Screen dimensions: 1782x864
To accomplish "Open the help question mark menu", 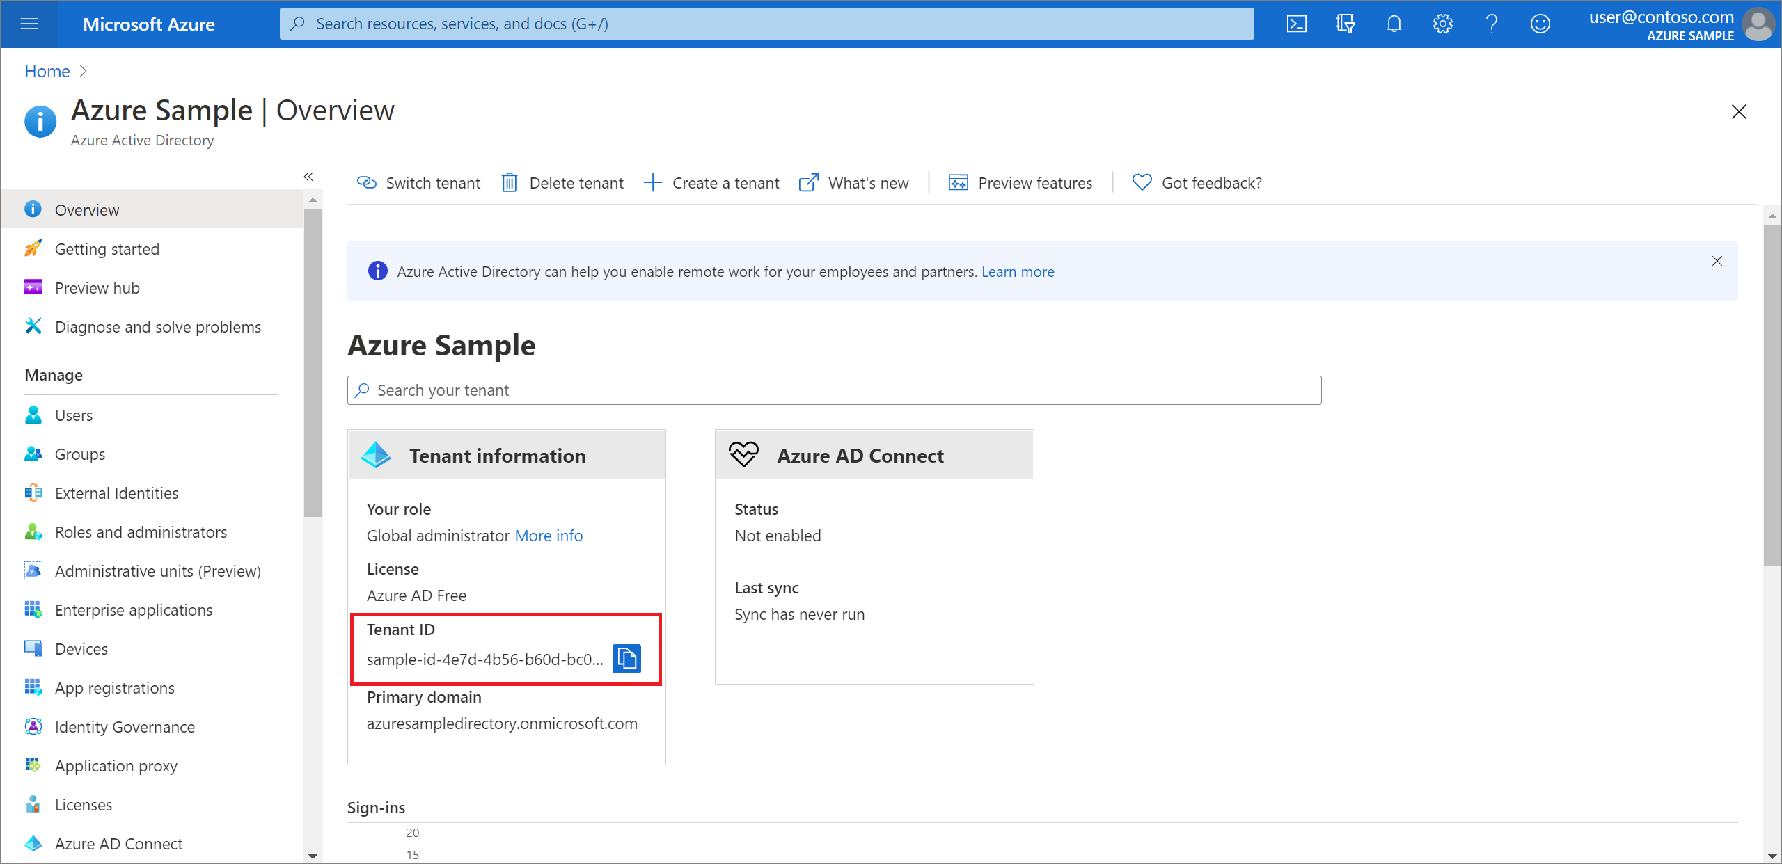I will click(x=1491, y=24).
